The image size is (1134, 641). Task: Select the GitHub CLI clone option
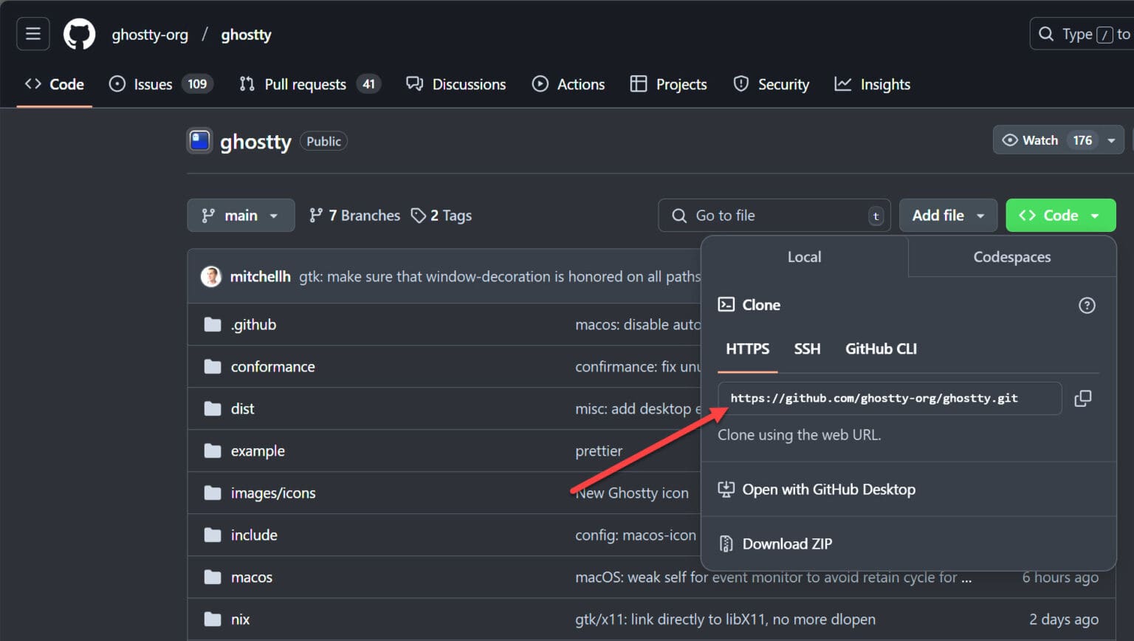880,349
